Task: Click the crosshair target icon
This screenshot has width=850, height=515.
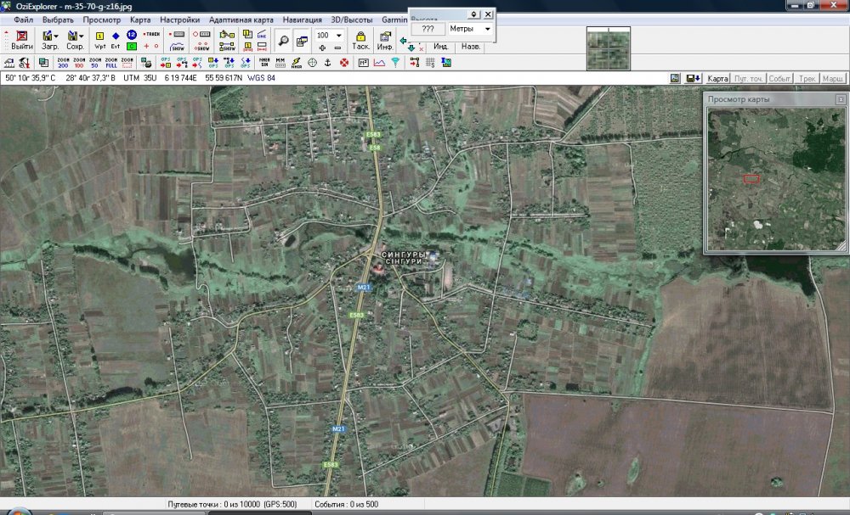Action: coord(312,63)
